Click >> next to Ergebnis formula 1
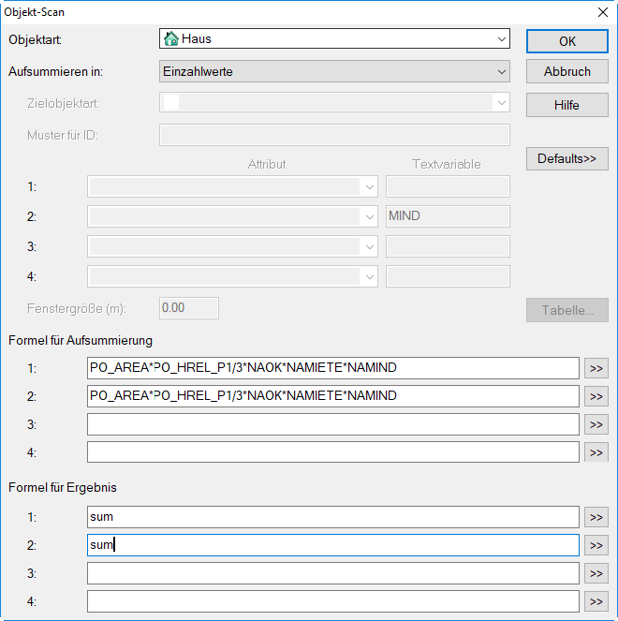 [x=596, y=517]
